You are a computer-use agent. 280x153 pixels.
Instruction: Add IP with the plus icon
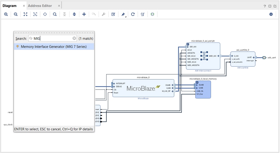84,14
